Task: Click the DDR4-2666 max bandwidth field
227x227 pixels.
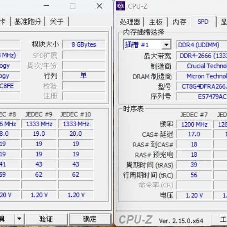Action: pyautogui.click(x=202, y=56)
